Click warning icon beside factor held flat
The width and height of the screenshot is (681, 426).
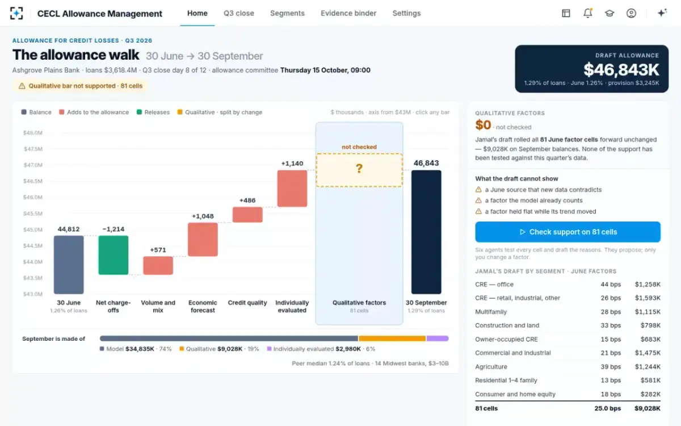click(x=479, y=211)
